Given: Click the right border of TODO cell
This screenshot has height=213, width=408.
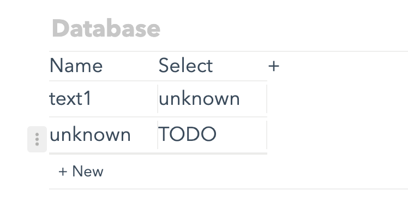Looking at the screenshot, I should (267, 135).
